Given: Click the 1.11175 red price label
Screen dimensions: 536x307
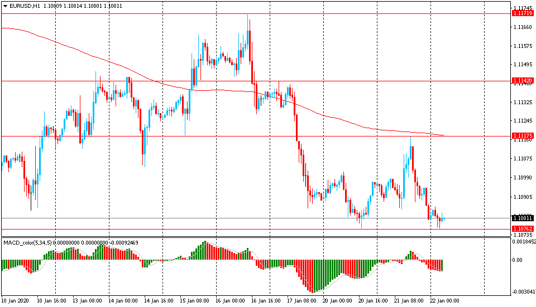Looking at the screenshot, I should 523,136.
